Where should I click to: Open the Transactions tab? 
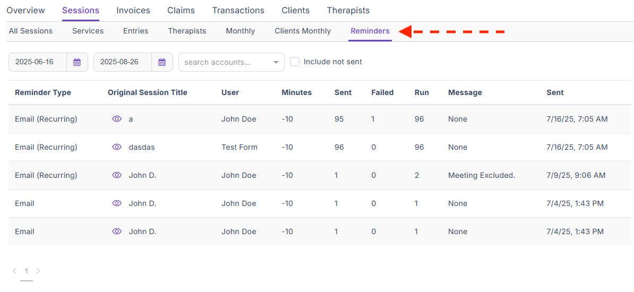click(238, 11)
